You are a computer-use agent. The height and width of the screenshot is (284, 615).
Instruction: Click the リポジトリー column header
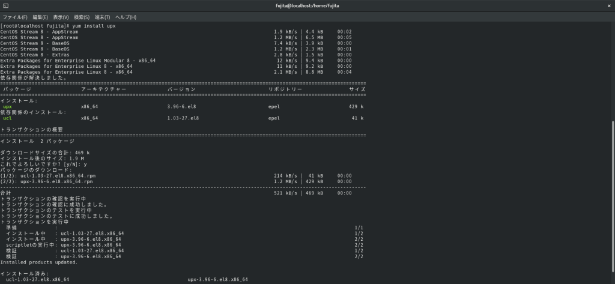[x=285, y=89]
